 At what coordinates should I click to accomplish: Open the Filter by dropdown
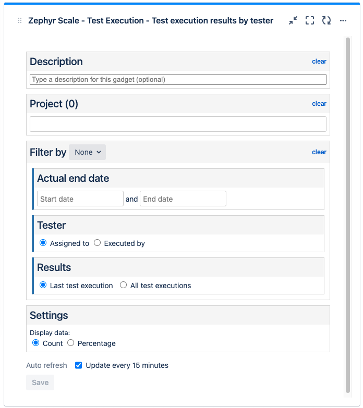coord(87,152)
